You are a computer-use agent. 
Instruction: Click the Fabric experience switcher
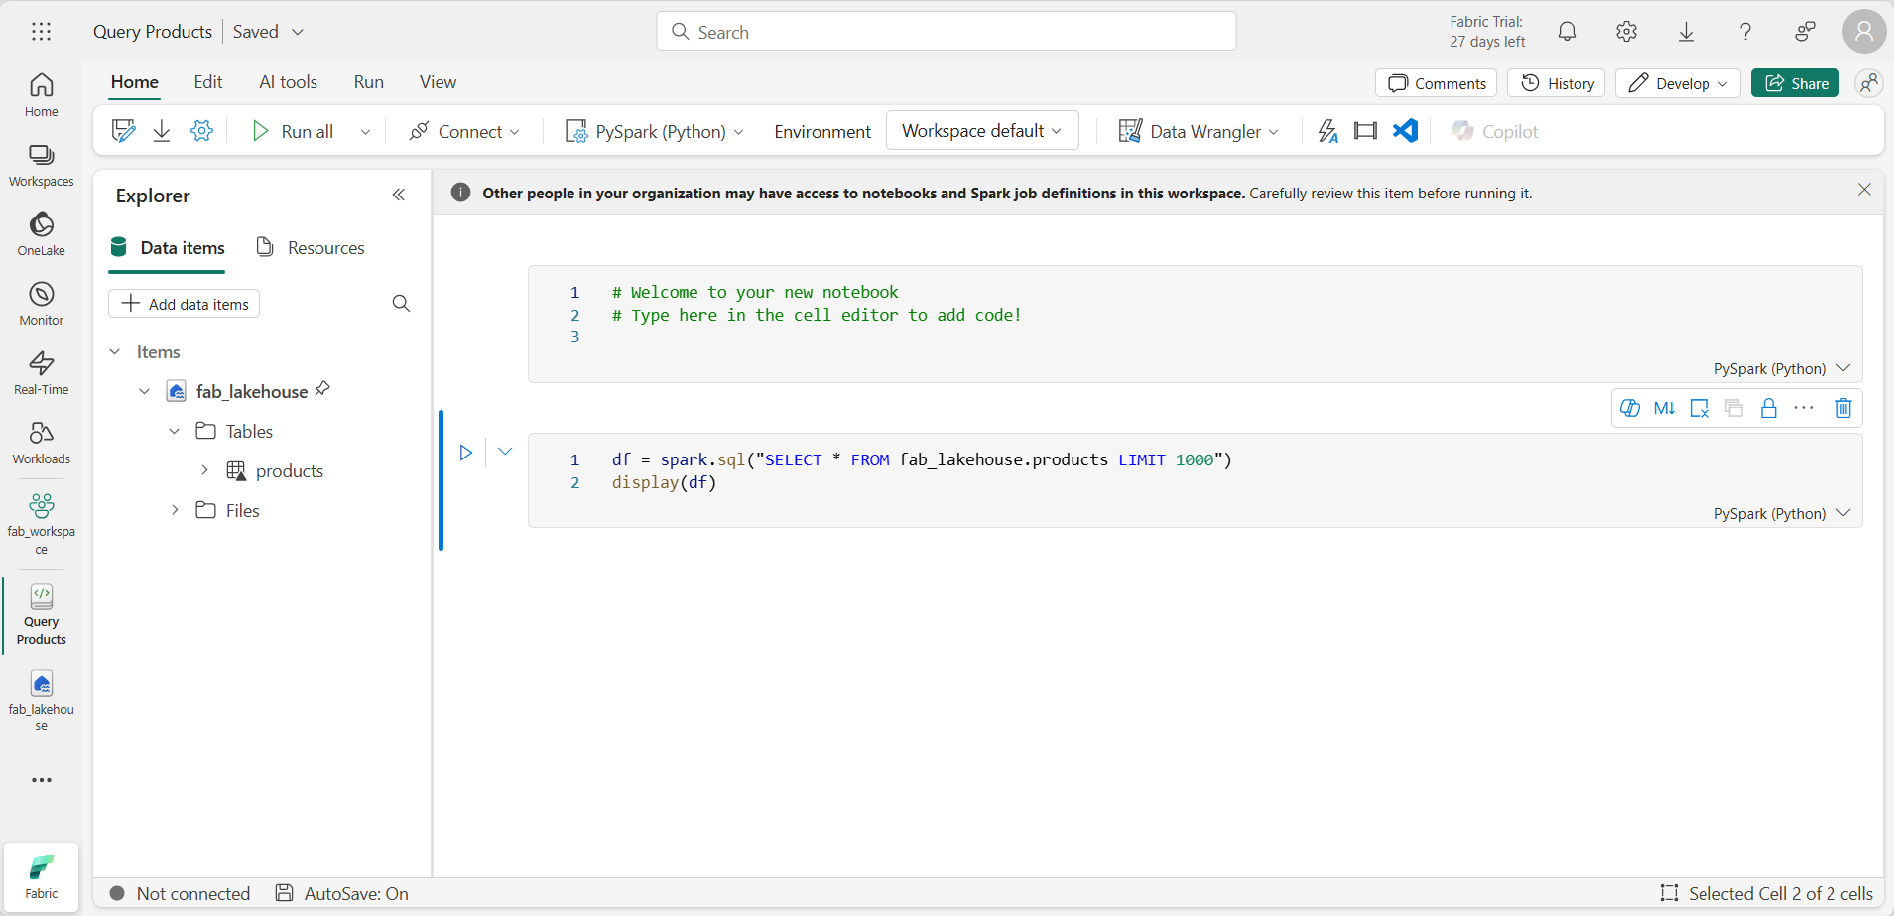(41, 876)
